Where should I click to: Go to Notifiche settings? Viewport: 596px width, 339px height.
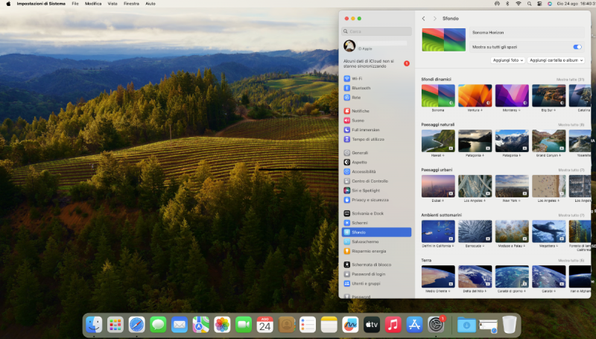[360, 111]
